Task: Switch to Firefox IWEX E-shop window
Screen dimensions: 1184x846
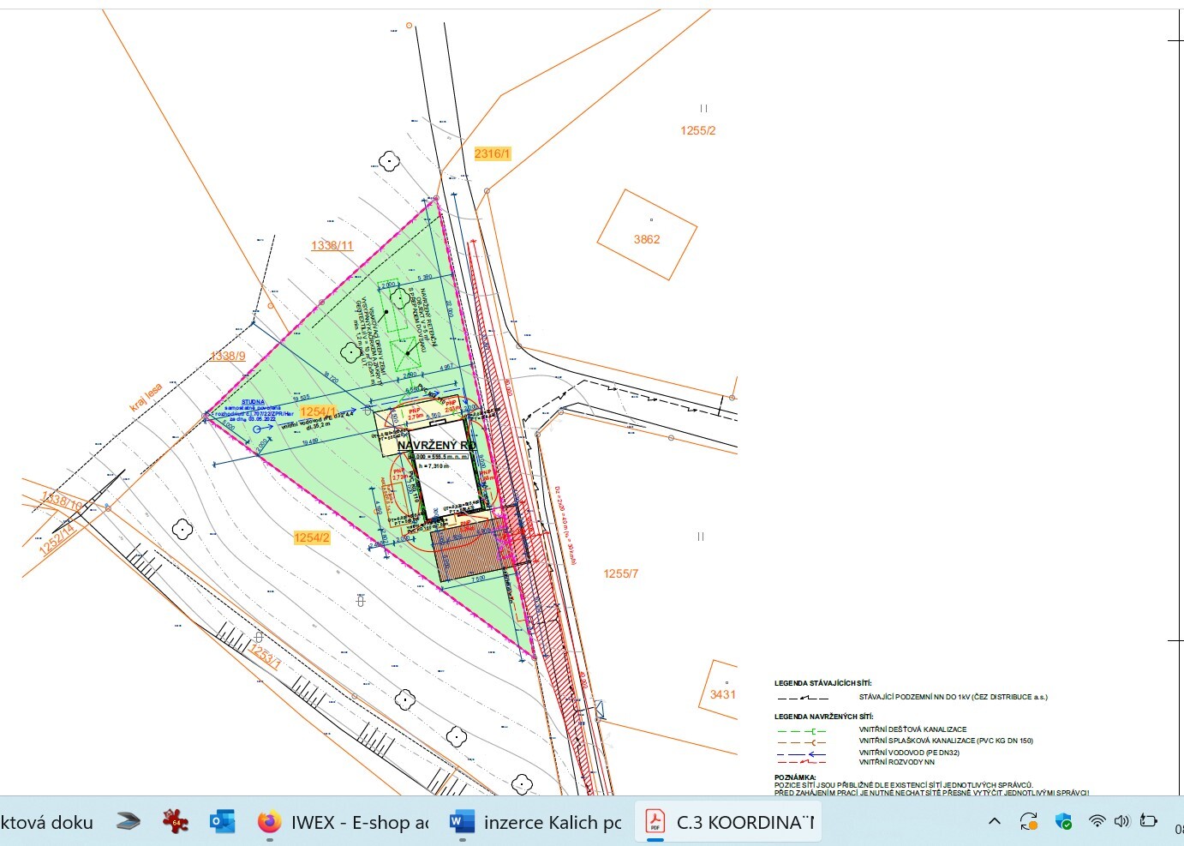Action: 344,822
